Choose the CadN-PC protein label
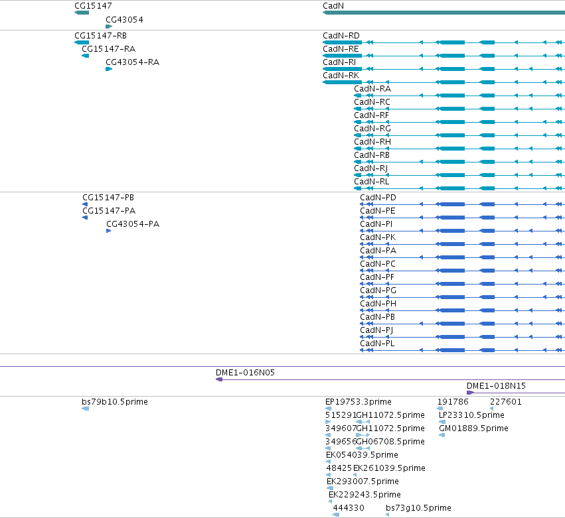Image resolution: width=565 pixels, height=518 pixels. point(378,264)
